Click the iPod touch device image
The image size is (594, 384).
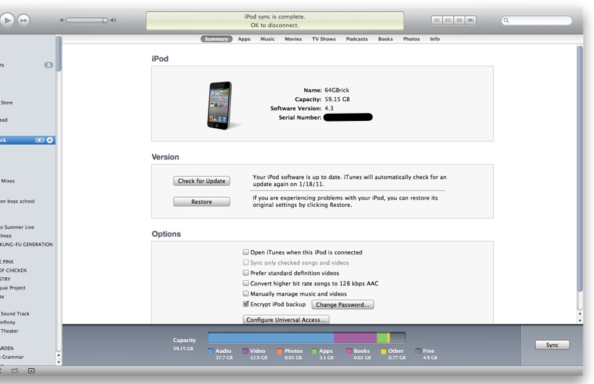click(x=220, y=105)
